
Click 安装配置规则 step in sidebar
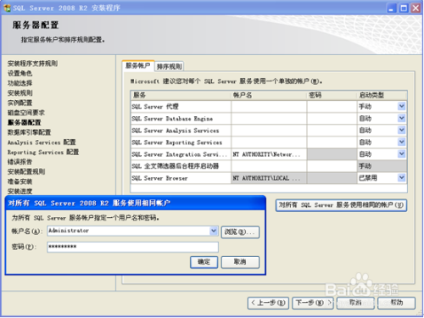point(26,171)
